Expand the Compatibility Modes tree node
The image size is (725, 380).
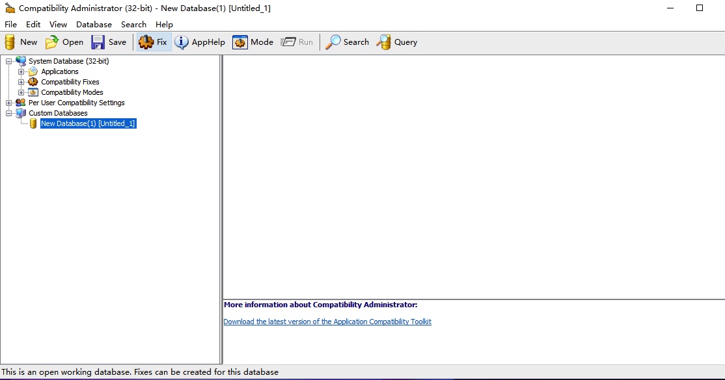click(21, 92)
